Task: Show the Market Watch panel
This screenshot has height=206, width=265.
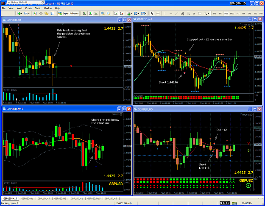Action: pyautogui.click(x=35, y=14)
